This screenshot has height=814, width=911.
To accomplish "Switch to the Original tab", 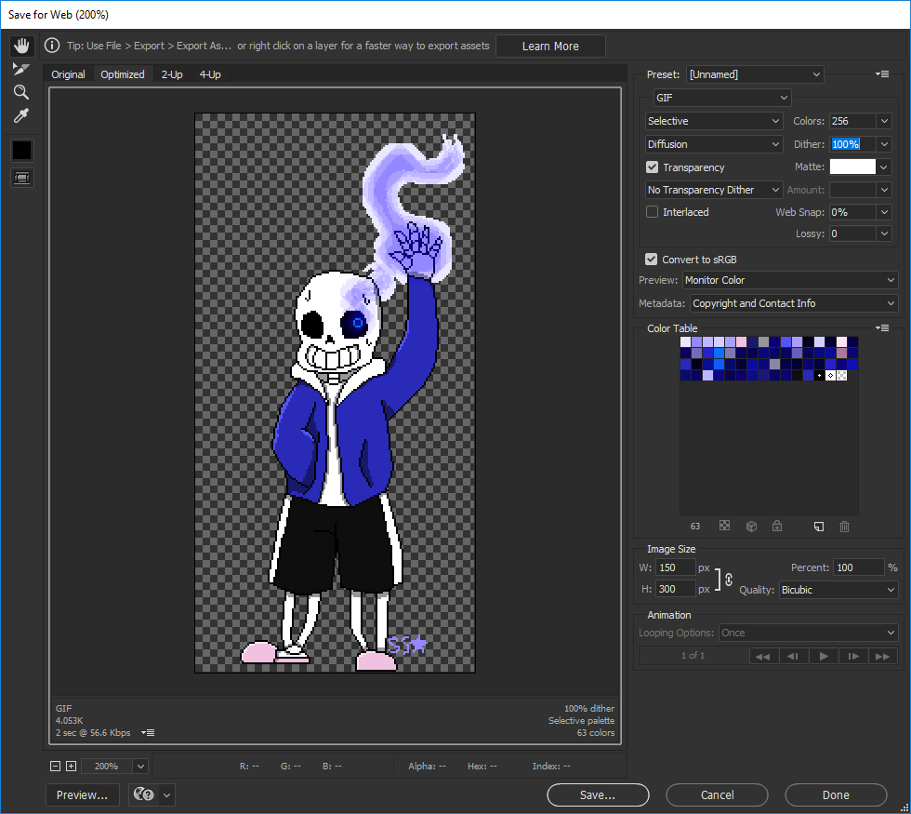I will [68, 74].
